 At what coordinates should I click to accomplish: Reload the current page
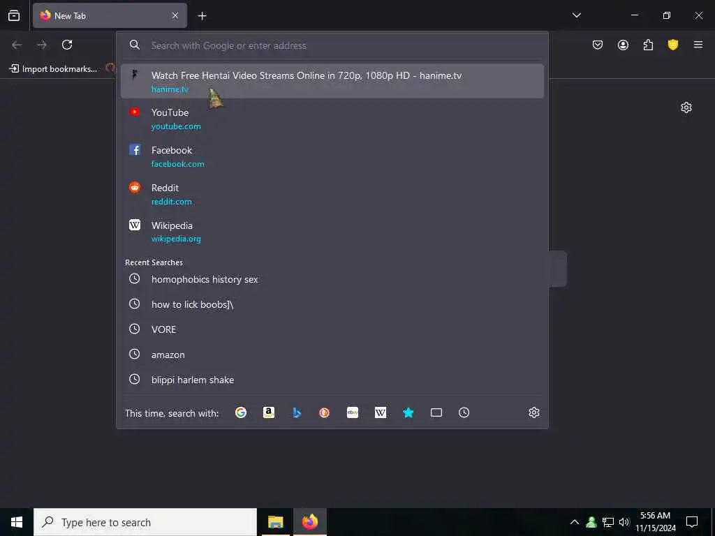click(x=67, y=45)
